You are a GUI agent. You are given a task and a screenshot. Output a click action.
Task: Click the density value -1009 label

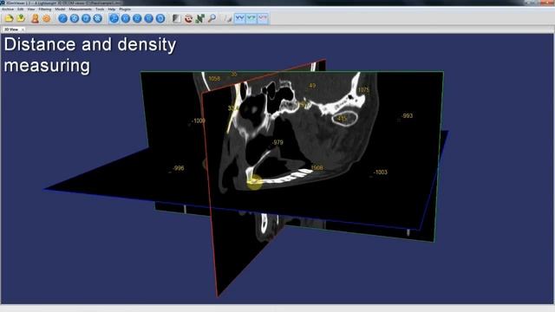pyautogui.click(x=199, y=120)
